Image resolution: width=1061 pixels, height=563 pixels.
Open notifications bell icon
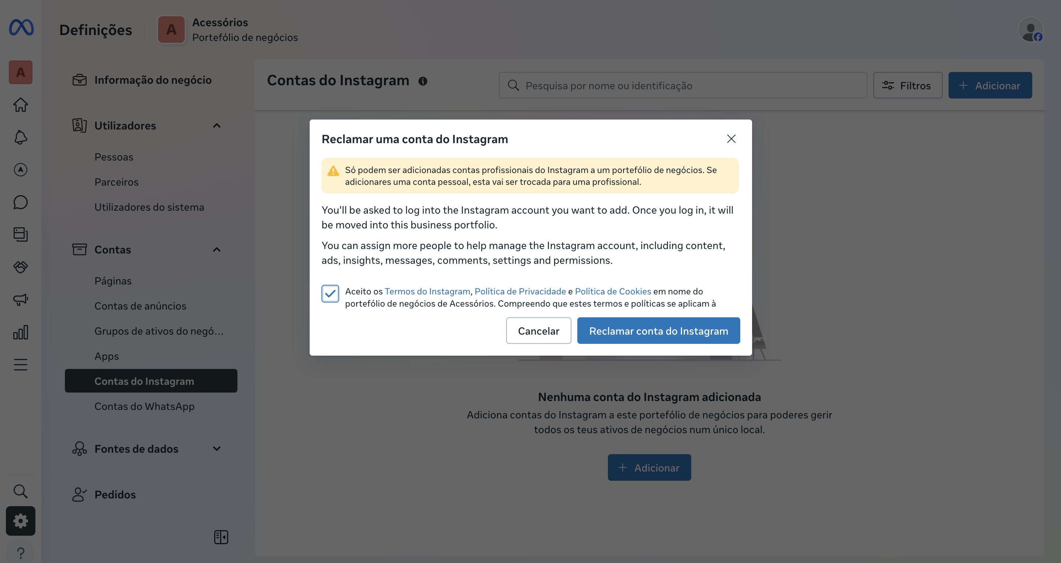click(x=21, y=137)
